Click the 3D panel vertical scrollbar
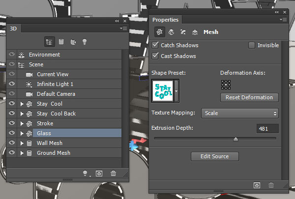The width and height of the screenshot is (295, 199). [125, 108]
